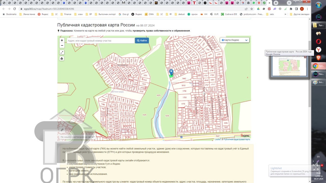
Task: Switch to the tab with red T favicon
Action: tap(194, 3)
